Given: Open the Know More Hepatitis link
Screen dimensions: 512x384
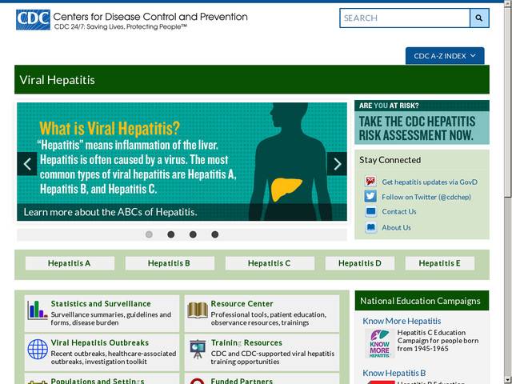Looking at the screenshot, I should pyautogui.click(x=402, y=322).
